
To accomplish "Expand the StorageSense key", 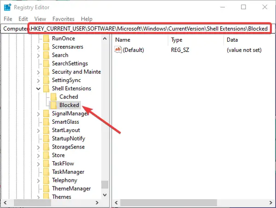I will pos(38,148).
